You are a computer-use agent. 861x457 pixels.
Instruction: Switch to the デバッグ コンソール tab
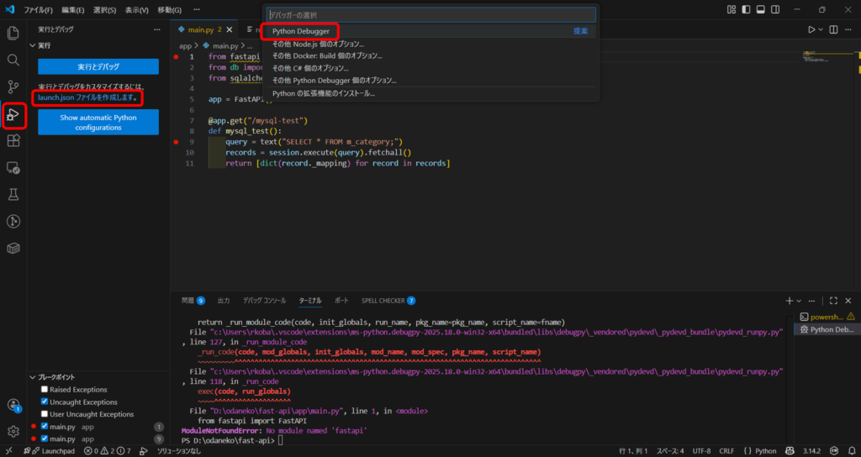264,300
